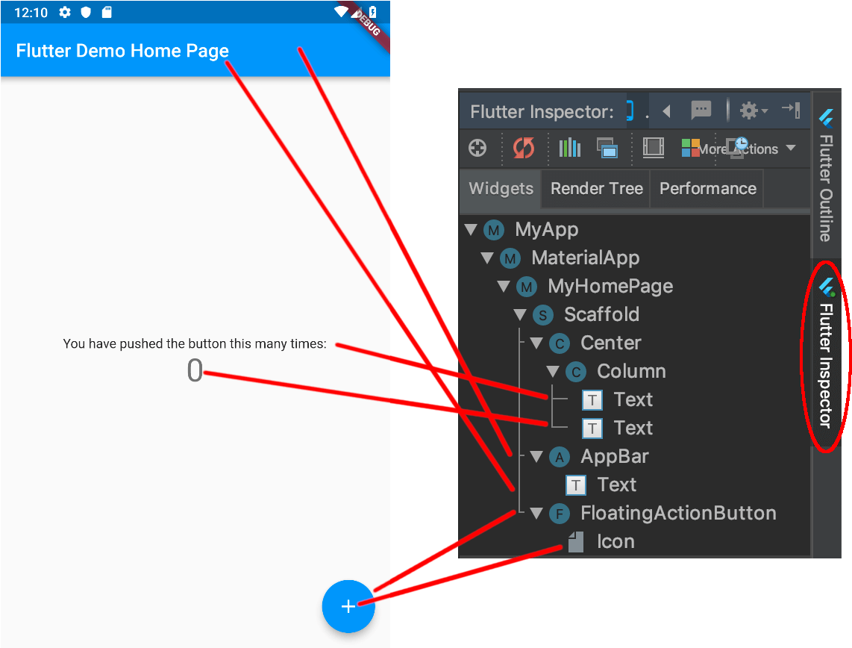Screen dimensions: 852x648
Task: Select the Icon widget row
Action: (x=635, y=541)
